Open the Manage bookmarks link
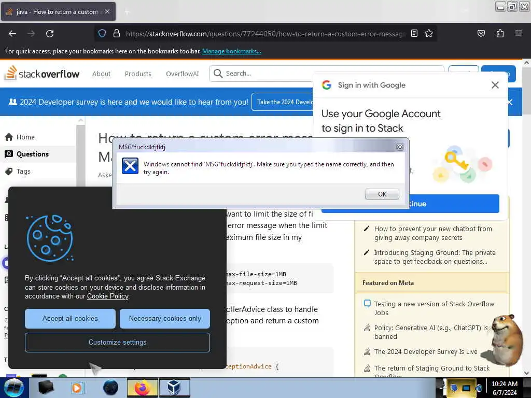 (232, 51)
